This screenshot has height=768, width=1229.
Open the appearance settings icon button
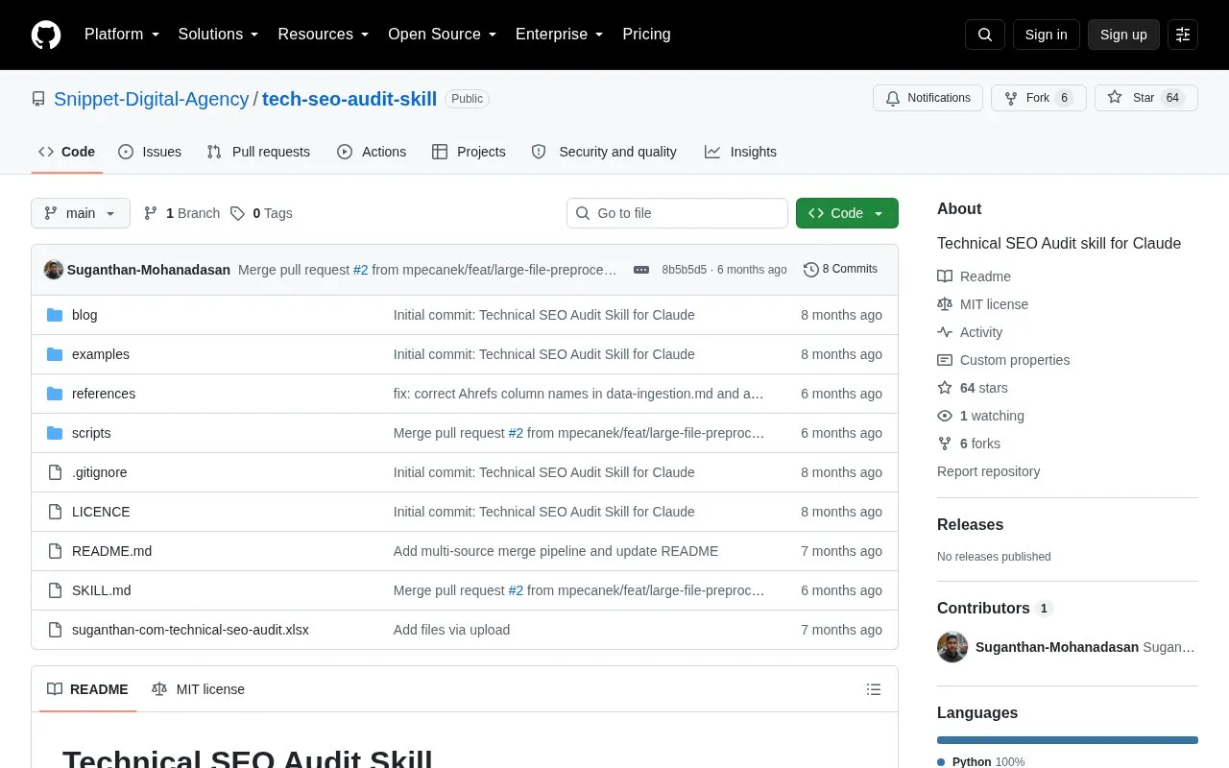(x=1183, y=35)
